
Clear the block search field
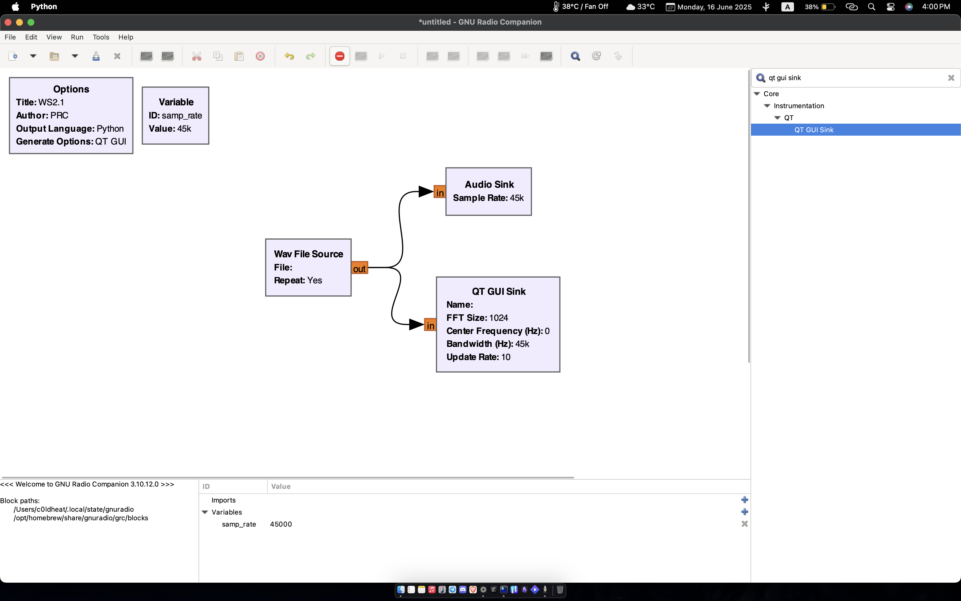point(951,78)
